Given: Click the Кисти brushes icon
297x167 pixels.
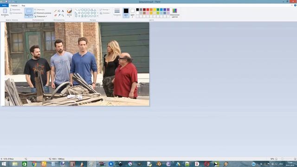Looking at the screenshot, I should tap(69, 11).
